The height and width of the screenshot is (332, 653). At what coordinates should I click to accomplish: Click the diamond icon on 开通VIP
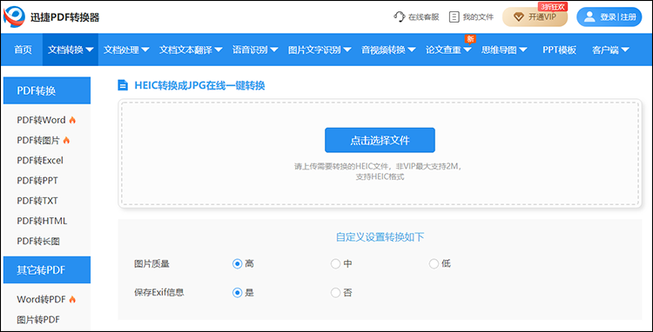tap(519, 17)
